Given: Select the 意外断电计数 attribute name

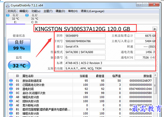Looking at the screenshot, I should [31, 105].
